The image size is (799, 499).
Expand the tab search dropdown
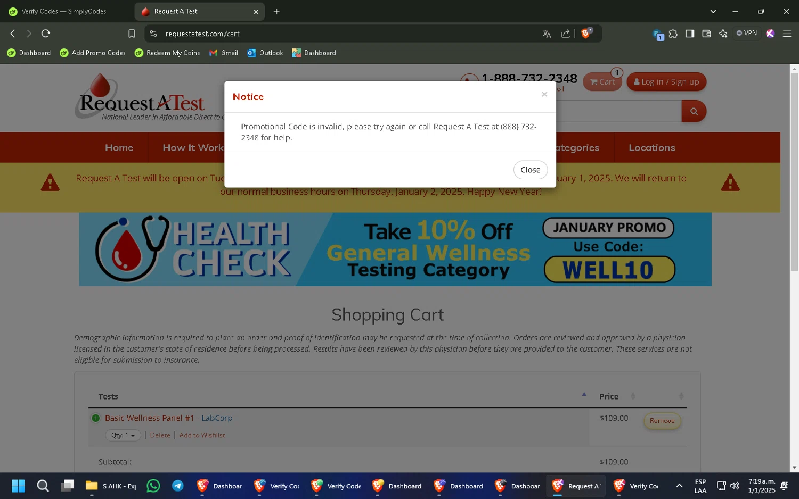click(713, 11)
